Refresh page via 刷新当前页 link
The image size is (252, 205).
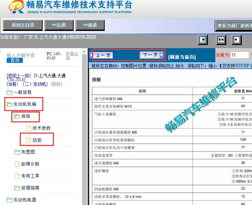(182, 57)
